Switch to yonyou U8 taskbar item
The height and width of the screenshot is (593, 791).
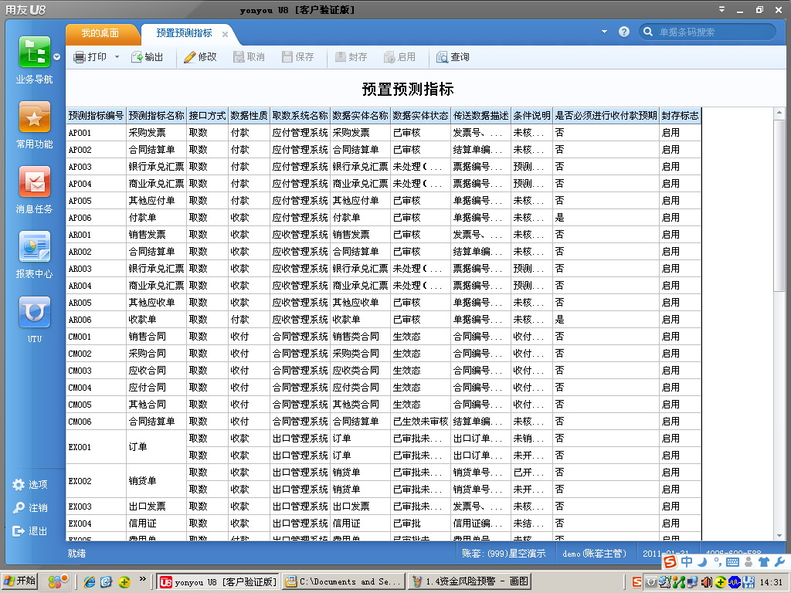coord(217,582)
